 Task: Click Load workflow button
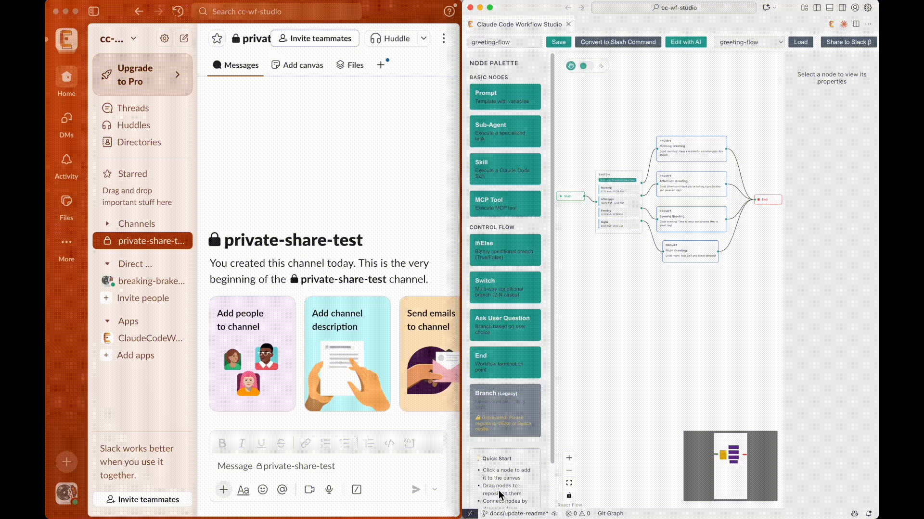801,42
